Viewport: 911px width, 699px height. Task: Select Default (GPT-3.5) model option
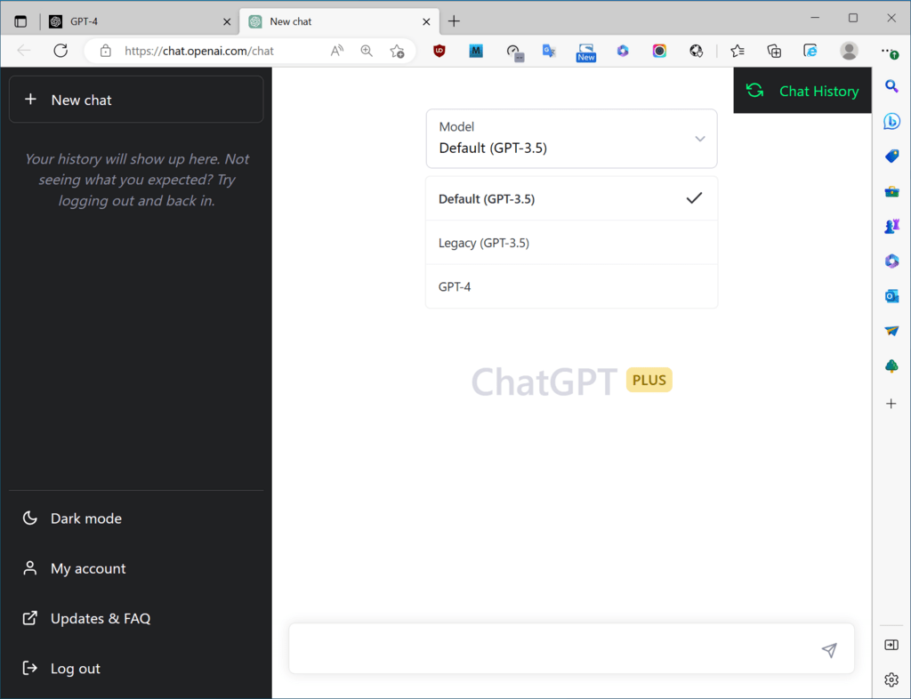[572, 198]
